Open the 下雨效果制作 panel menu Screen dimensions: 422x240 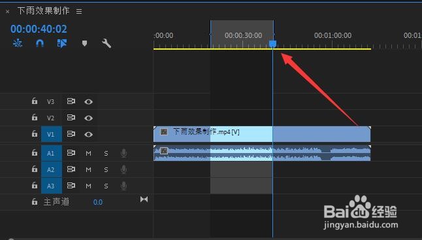(79, 12)
